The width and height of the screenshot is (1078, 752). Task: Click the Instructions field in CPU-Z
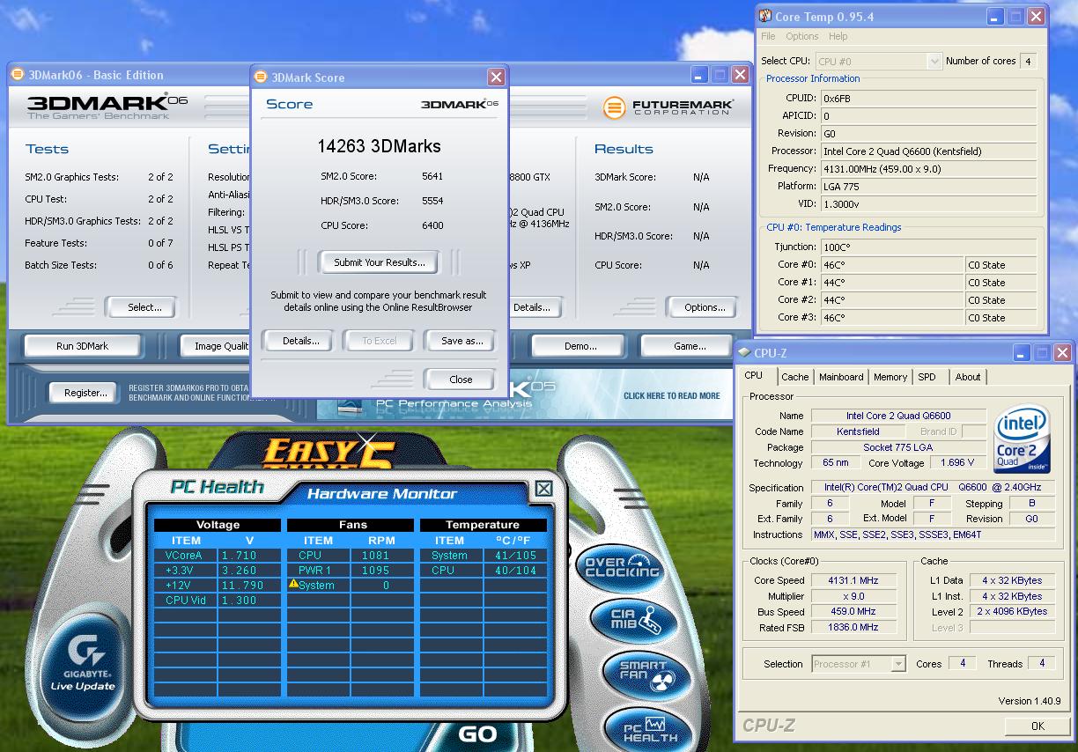[933, 535]
